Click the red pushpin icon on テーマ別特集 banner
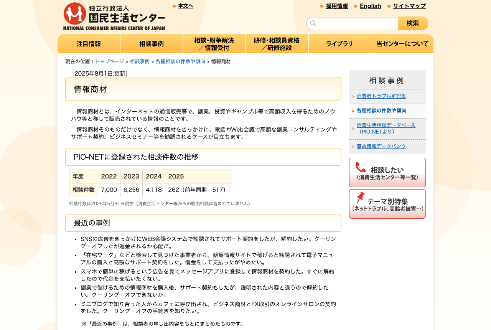This screenshot has height=330, width=491. click(360, 198)
